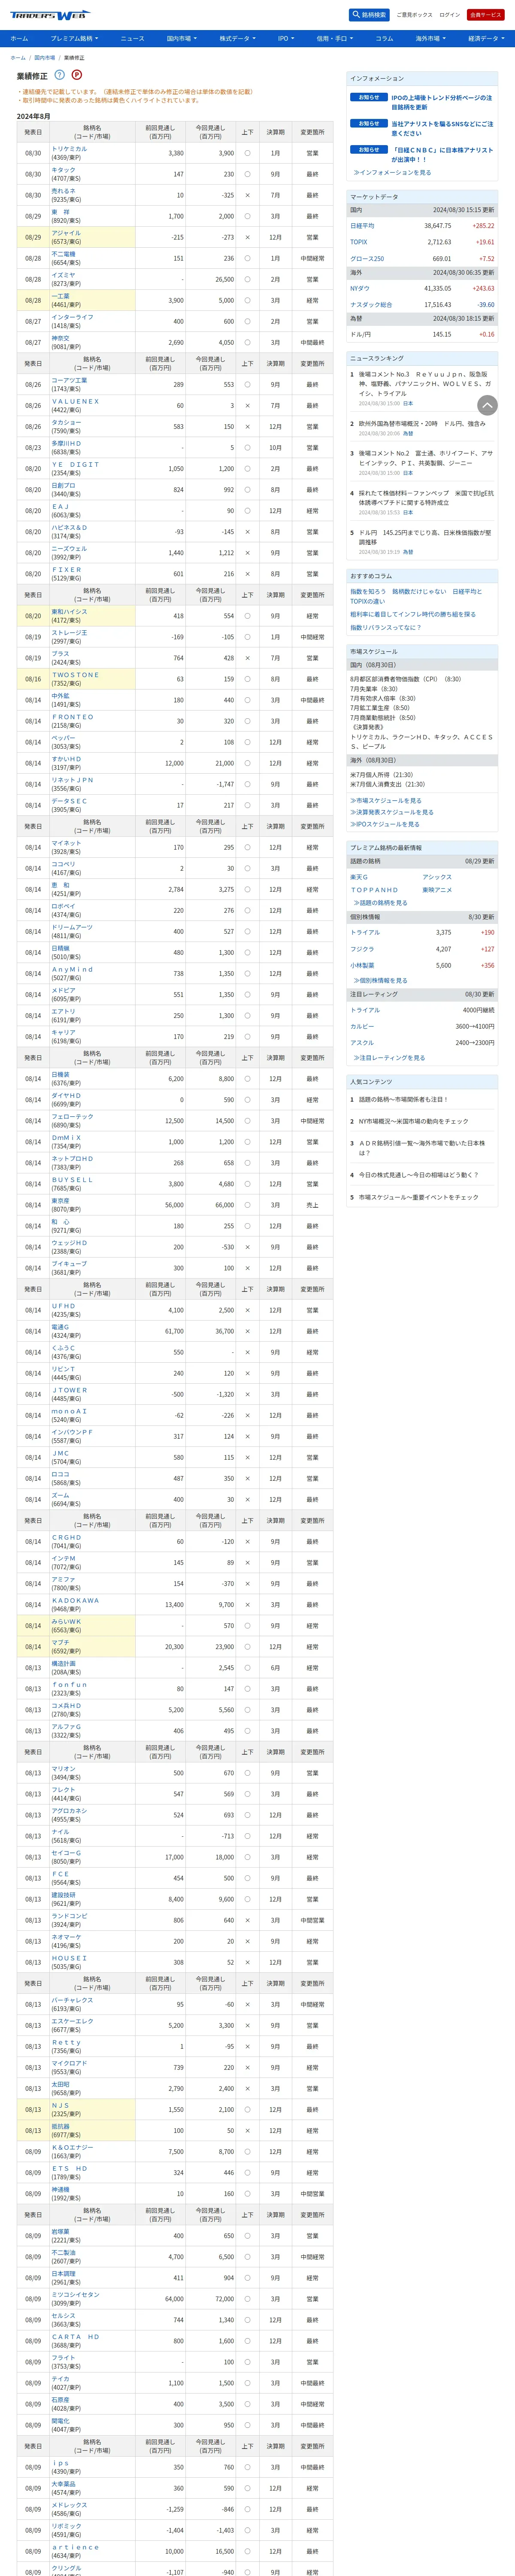
Task: Open the ニュース nav item
Action: 132,38
